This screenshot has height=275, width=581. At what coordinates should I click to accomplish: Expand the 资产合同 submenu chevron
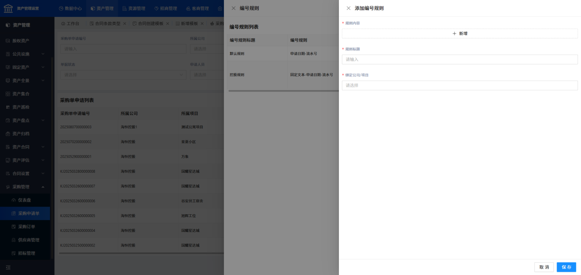(x=43, y=147)
